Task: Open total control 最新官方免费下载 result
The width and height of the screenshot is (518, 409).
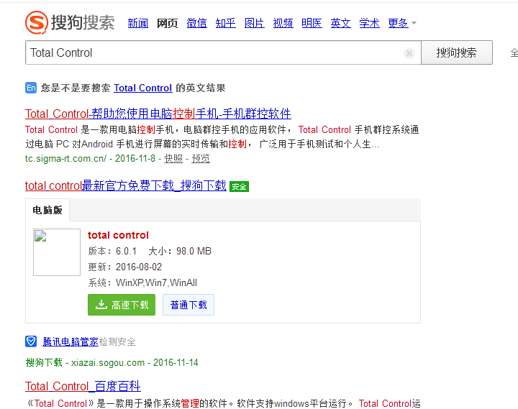Action: 125,186
